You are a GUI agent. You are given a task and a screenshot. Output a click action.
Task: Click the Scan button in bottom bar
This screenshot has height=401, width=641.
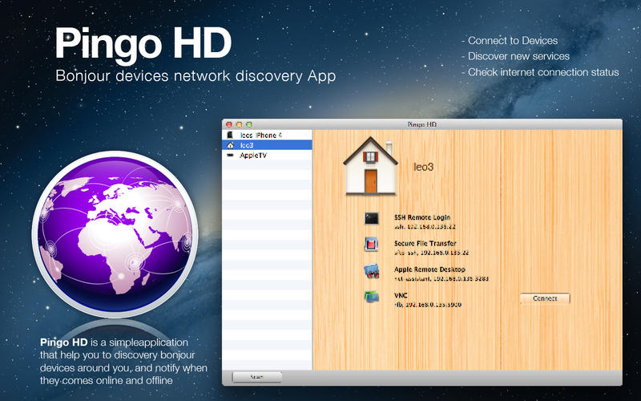point(256,377)
